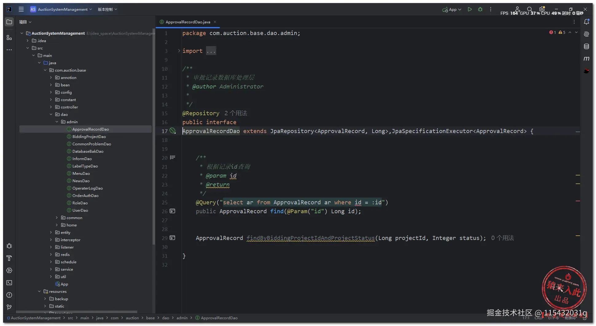Viewport: 596px width, 326px height.
Task: Open the 项目 view selector dropdown
Action: (x=25, y=22)
